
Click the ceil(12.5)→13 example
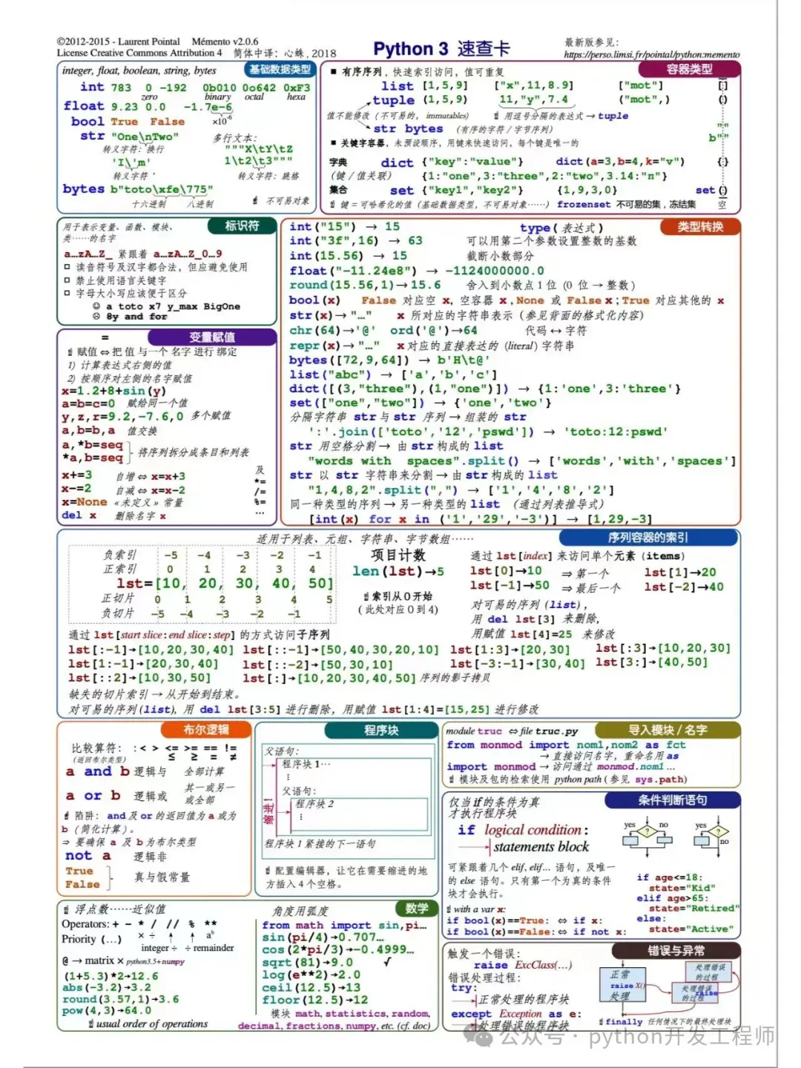pyautogui.click(x=311, y=987)
